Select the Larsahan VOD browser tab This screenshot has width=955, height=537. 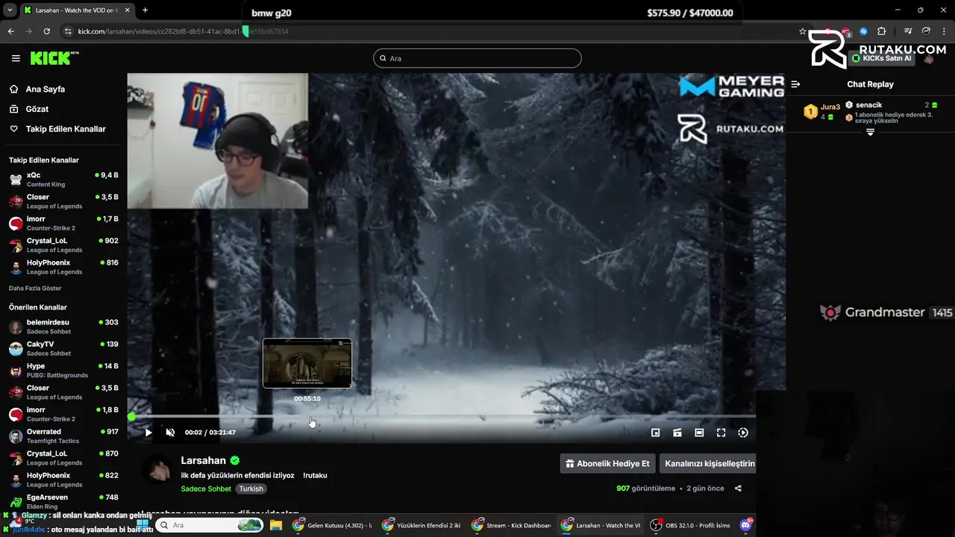click(x=76, y=10)
